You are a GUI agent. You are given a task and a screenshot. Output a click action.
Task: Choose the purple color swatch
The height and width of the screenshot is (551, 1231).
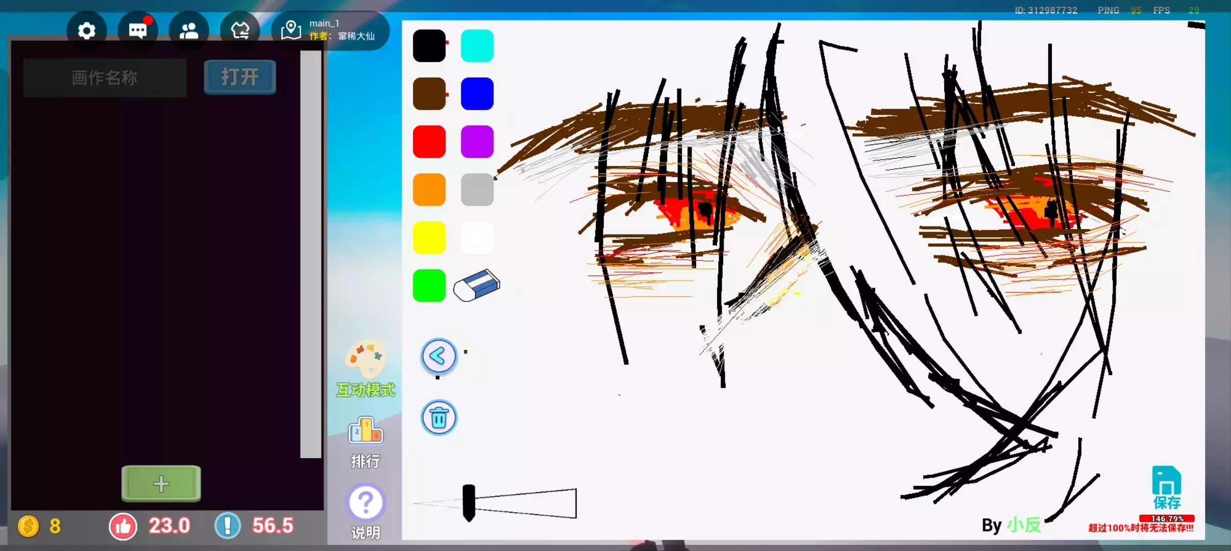[477, 142]
